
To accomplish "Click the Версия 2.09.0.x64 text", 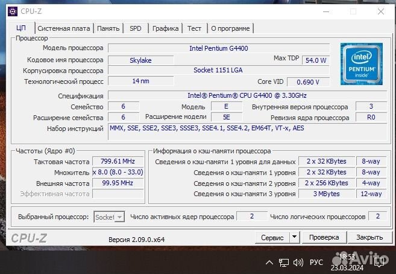I will [x=136, y=240].
